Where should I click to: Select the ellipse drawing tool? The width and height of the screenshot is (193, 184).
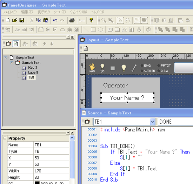pos(100,30)
